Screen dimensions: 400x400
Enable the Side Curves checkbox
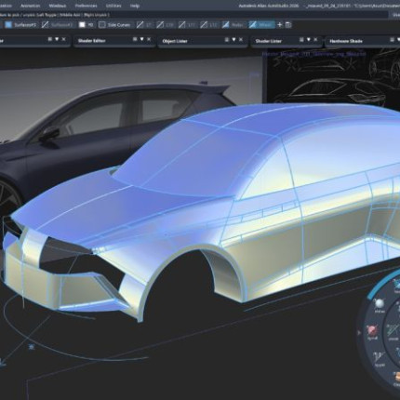[102, 25]
